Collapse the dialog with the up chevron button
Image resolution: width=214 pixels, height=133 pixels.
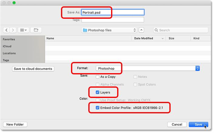(141, 30)
